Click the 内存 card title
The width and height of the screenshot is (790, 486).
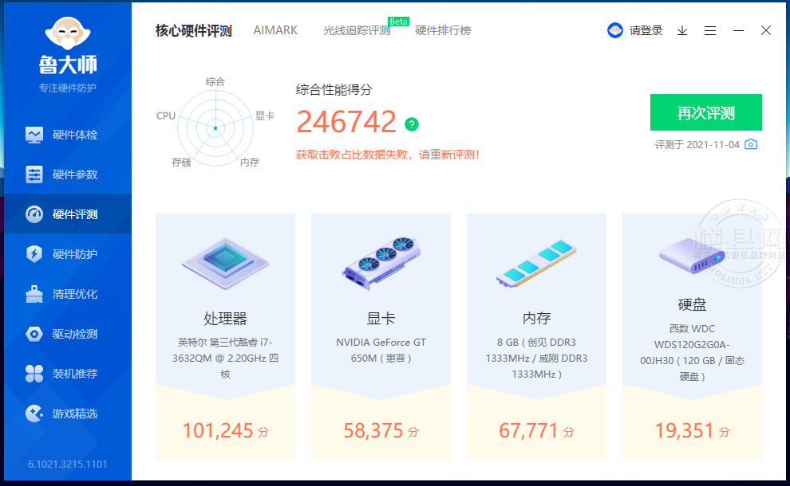tap(536, 318)
